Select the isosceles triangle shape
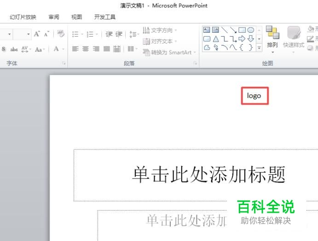This screenshot has width=318, height=241. 216,39
